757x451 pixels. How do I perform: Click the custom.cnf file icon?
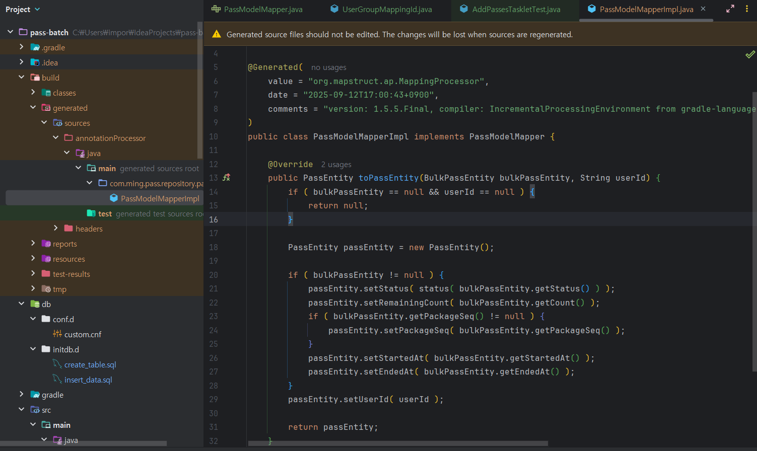(x=57, y=334)
